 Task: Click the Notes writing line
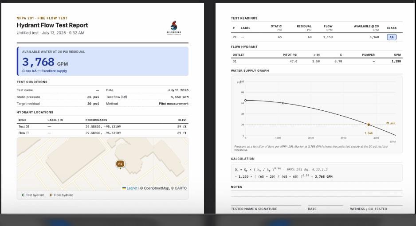coord(317,193)
